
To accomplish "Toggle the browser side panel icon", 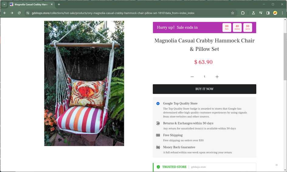I will click(x=268, y=13).
